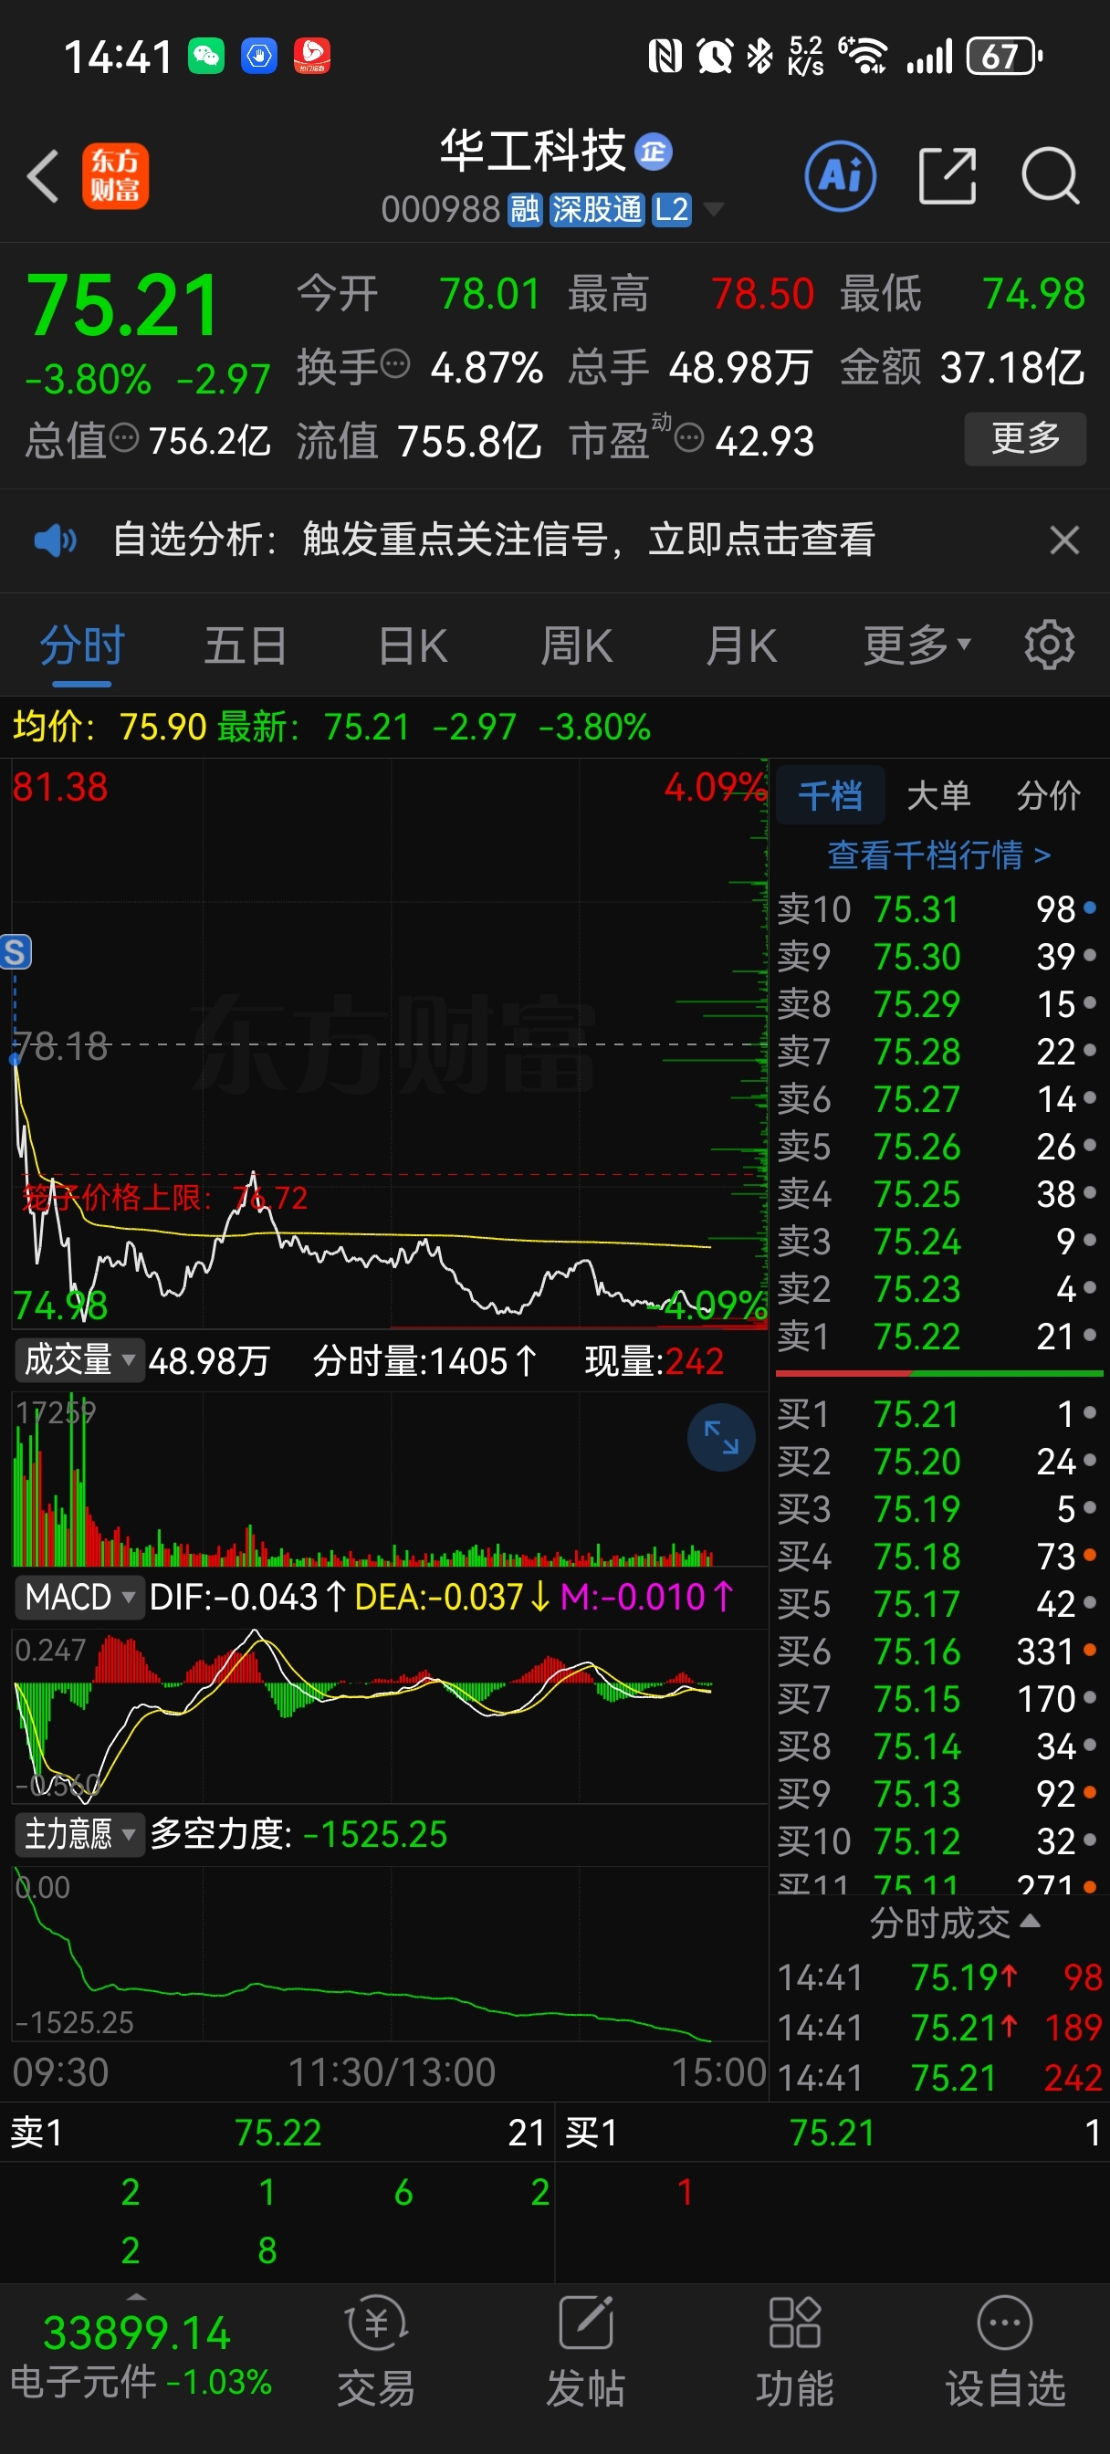Tap the WeChat status bar icon
Viewport: 1110px width, 2454px height.
point(205,57)
